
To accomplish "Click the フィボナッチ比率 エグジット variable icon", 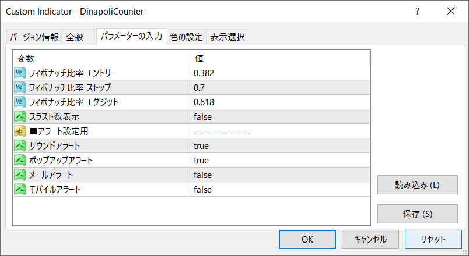I will pyautogui.click(x=20, y=102).
